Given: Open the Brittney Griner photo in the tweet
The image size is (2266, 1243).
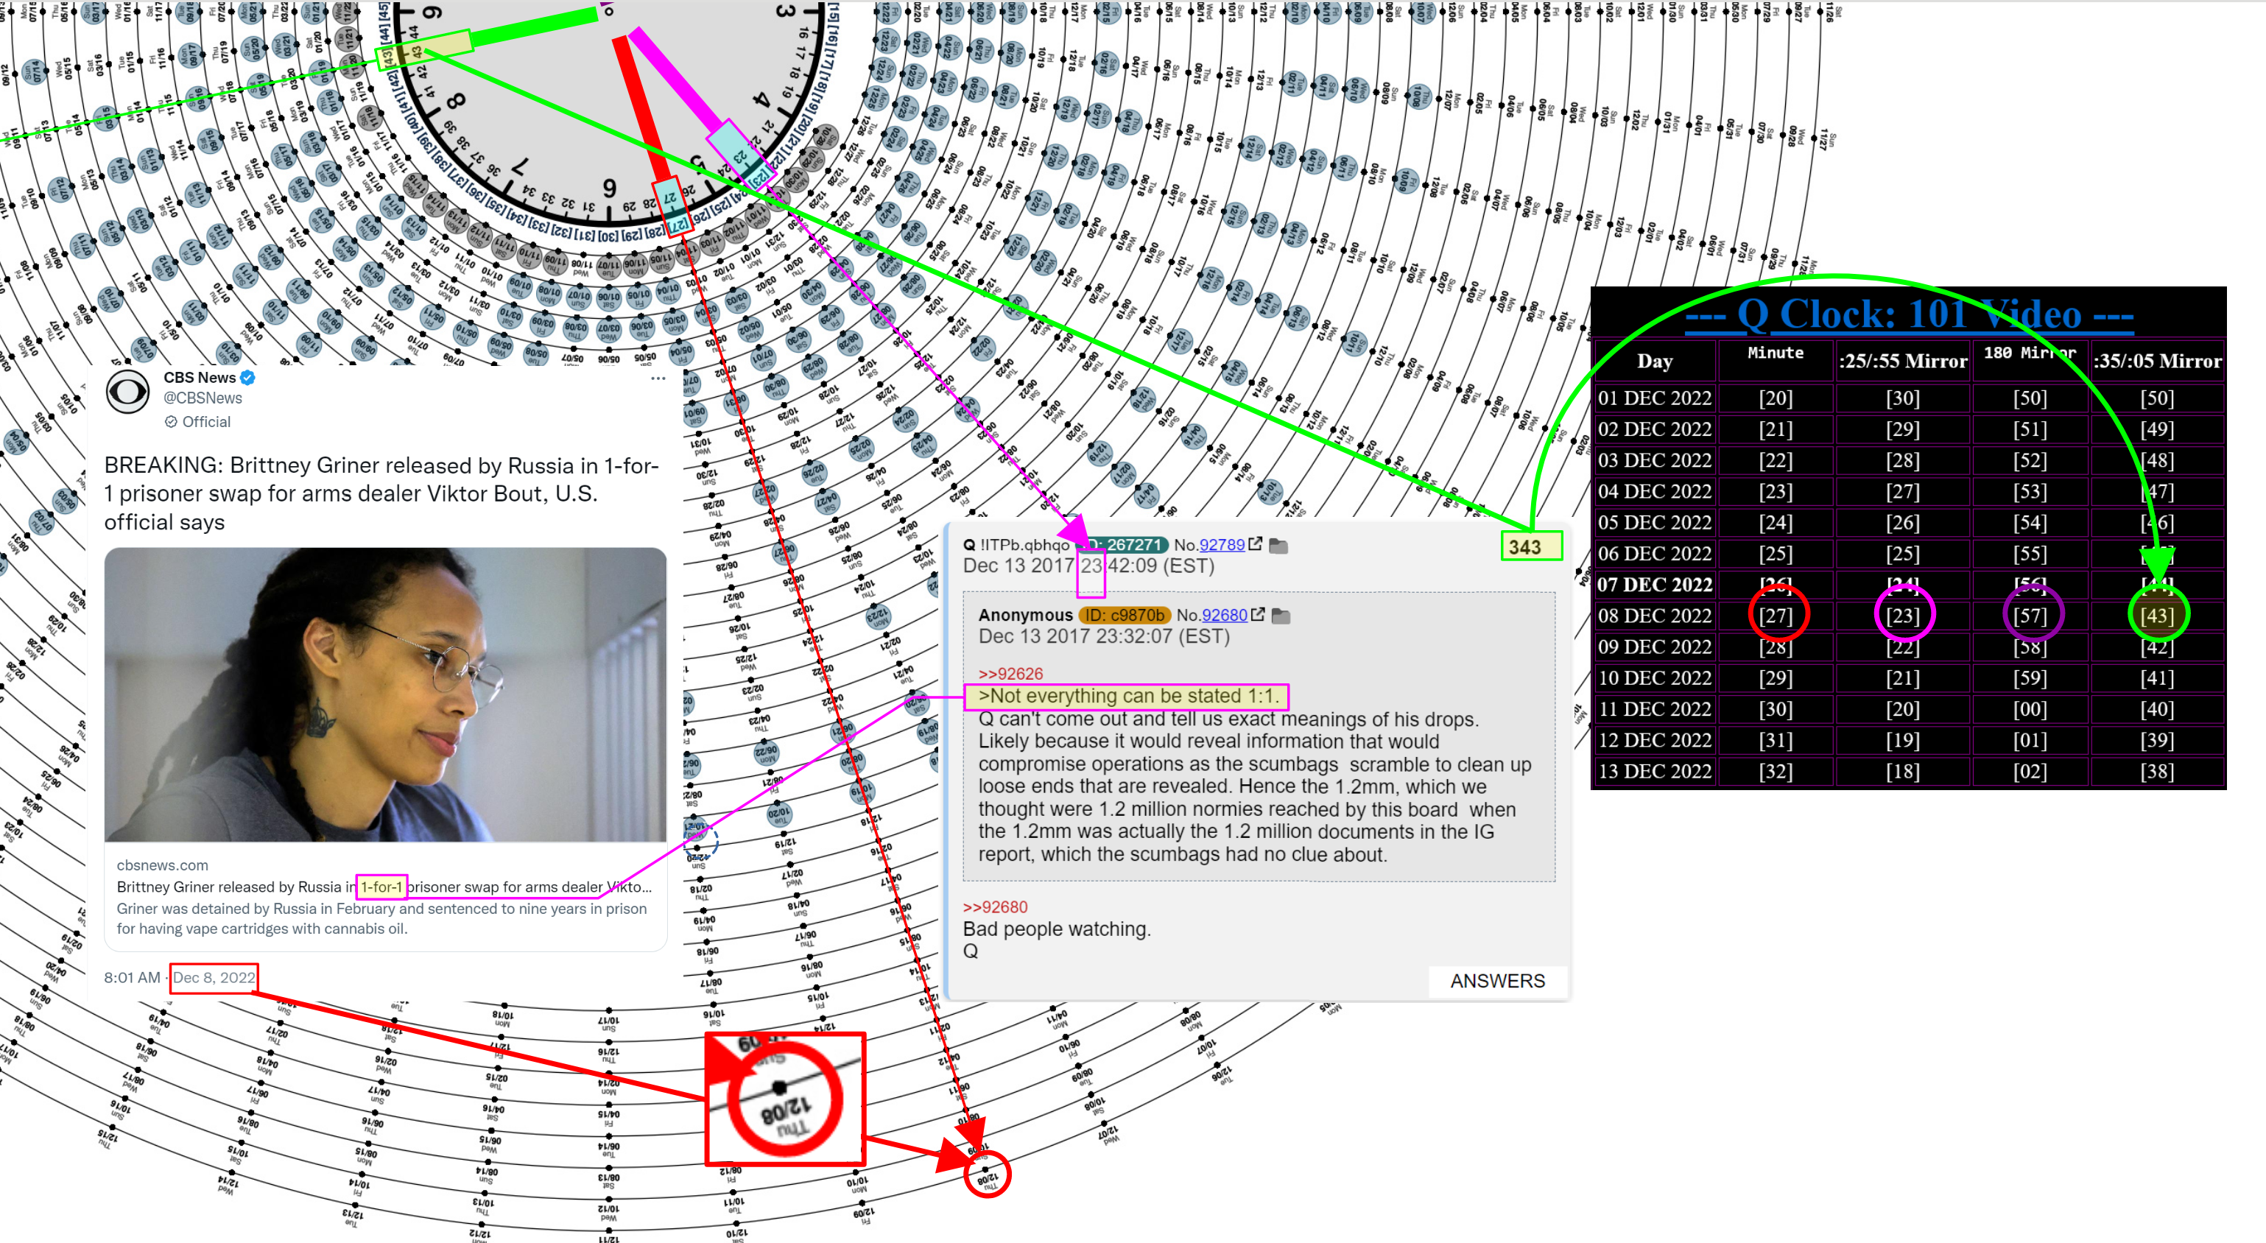Looking at the screenshot, I should 385,695.
